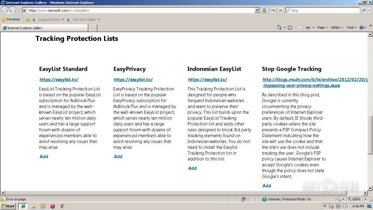Click the Start button

[x=8, y=206]
